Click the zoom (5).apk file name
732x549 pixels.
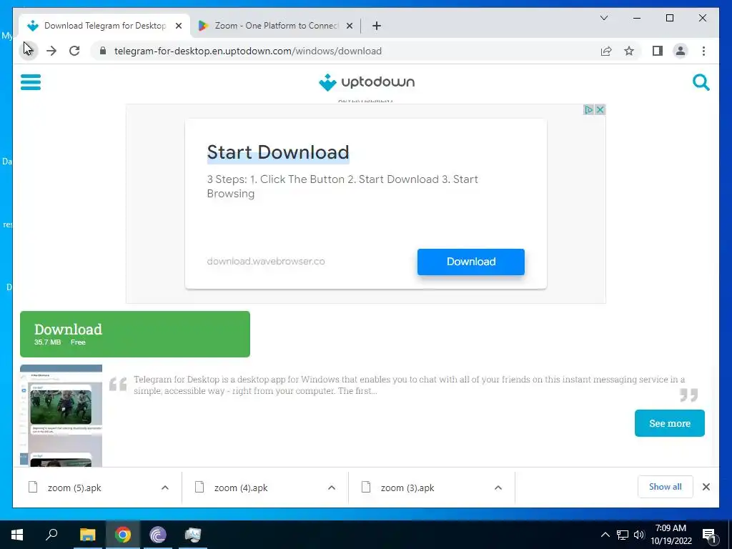coord(74,488)
